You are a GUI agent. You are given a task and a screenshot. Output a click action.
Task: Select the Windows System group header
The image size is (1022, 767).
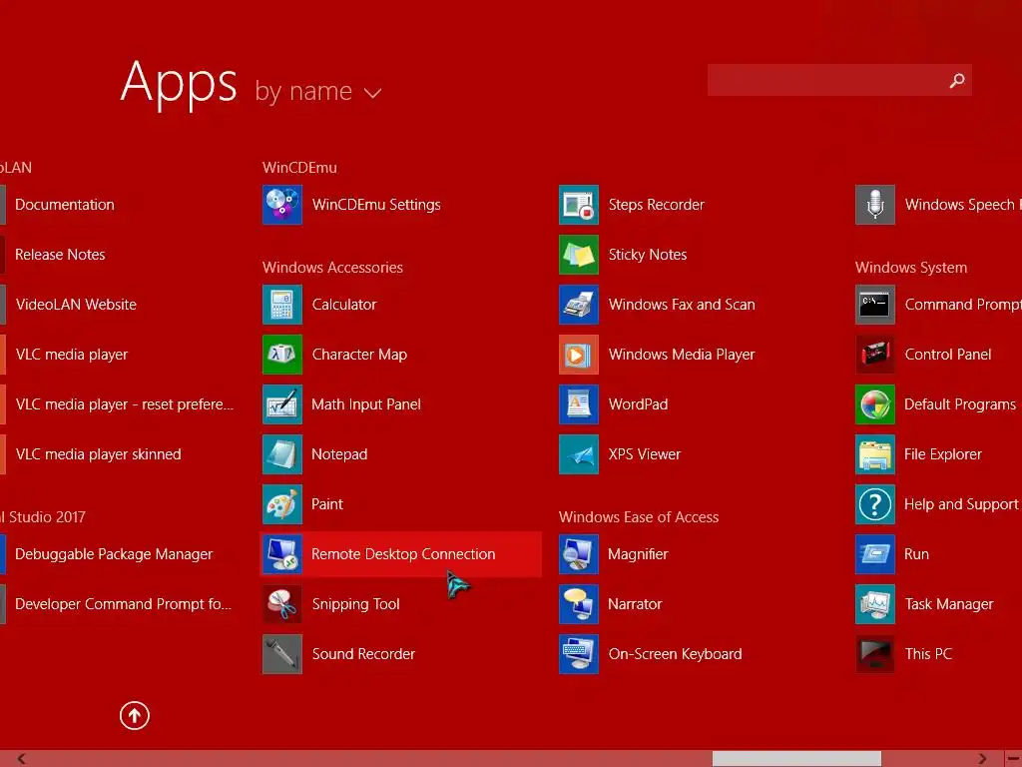coord(911,268)
